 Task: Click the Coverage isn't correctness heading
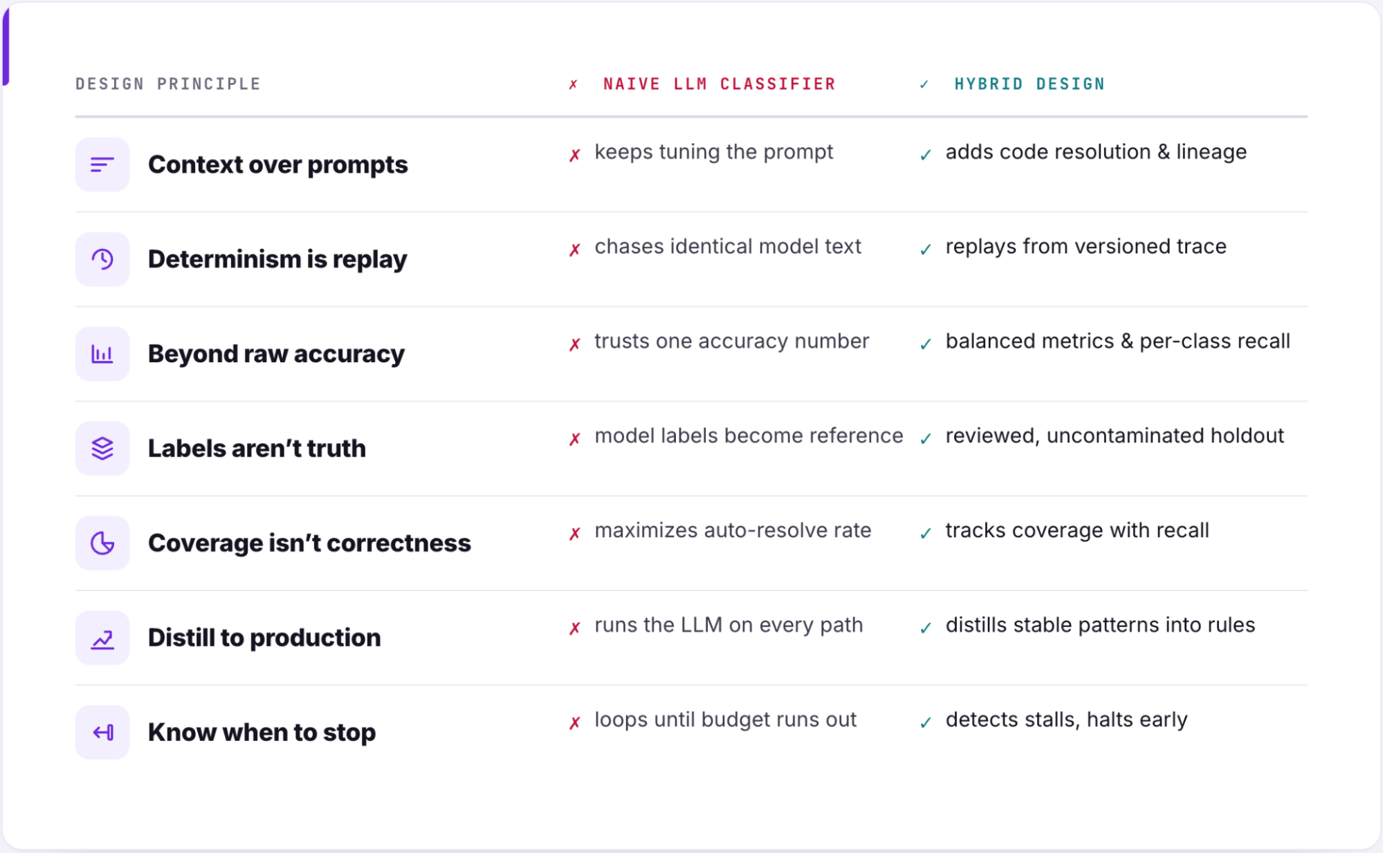pyautogui.click(x=309, y=543)
